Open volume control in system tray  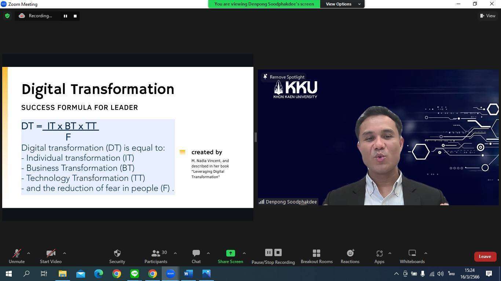point(440,274)
